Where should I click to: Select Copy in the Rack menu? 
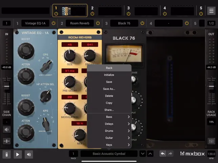pos(109,103)
